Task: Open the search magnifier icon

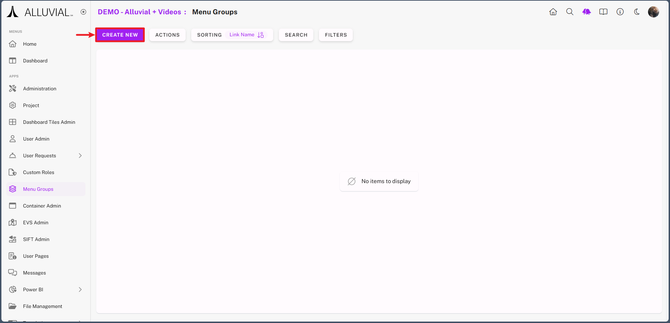Action: (570, 12)
